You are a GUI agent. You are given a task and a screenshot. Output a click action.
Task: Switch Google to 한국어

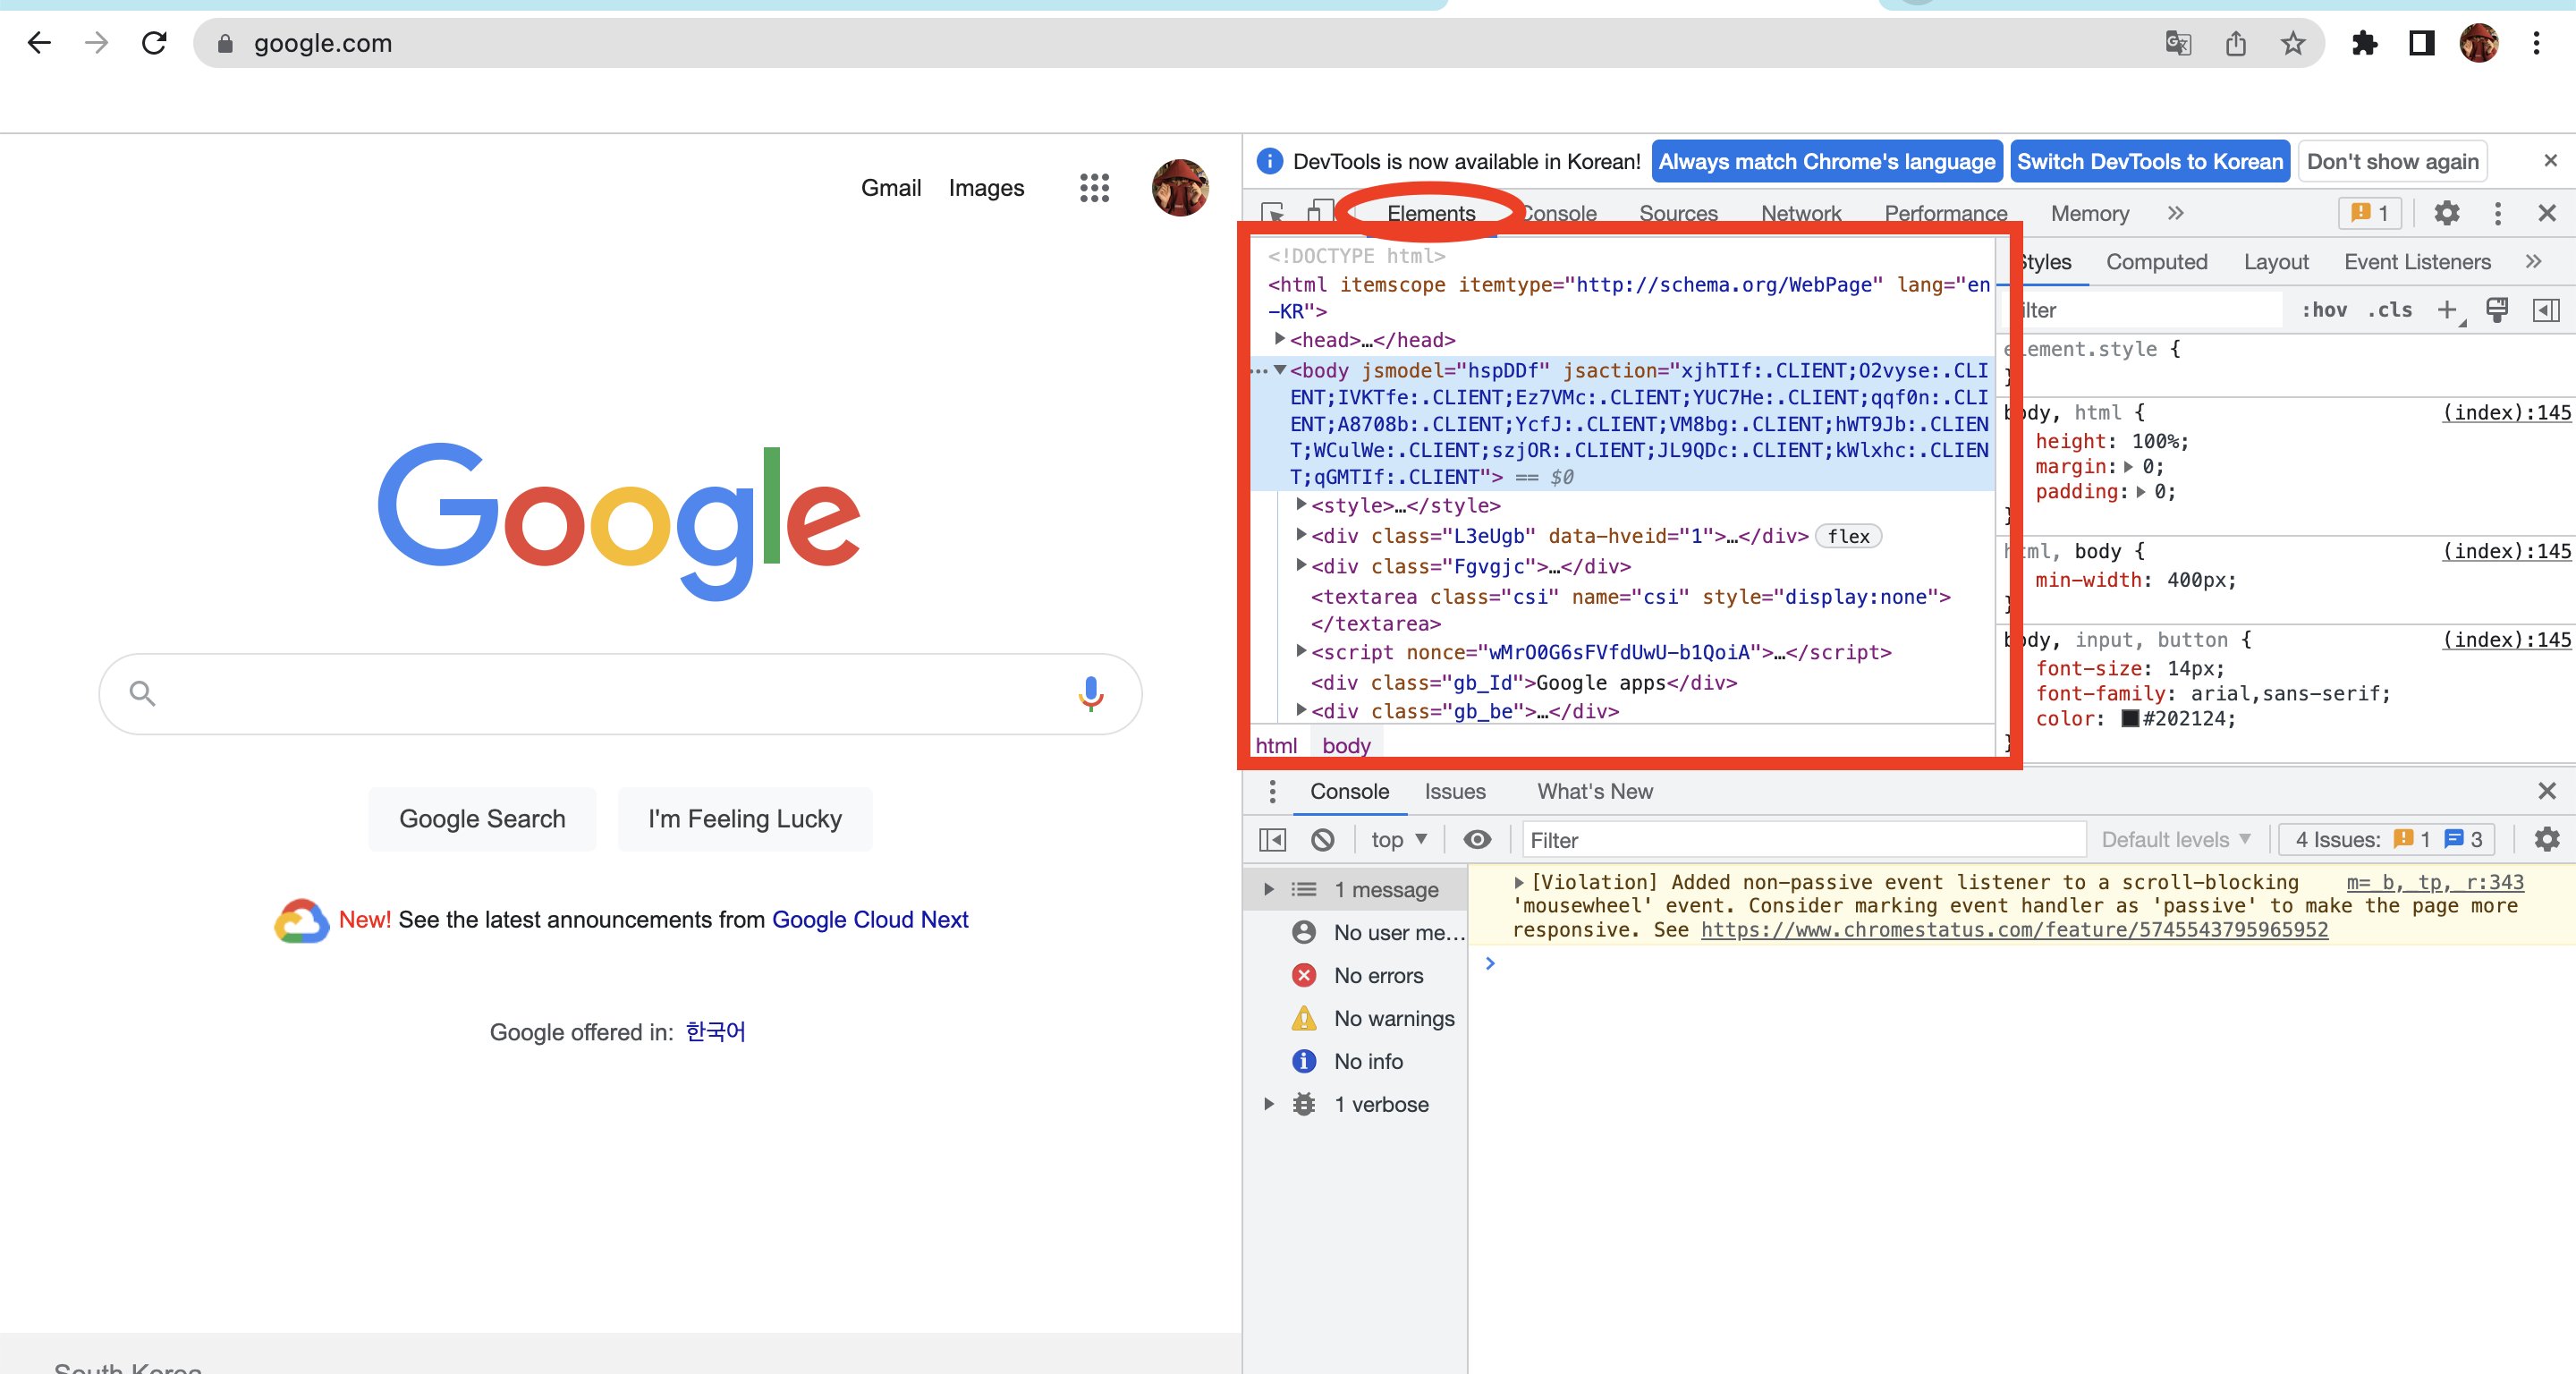(x=715, y=1031)
